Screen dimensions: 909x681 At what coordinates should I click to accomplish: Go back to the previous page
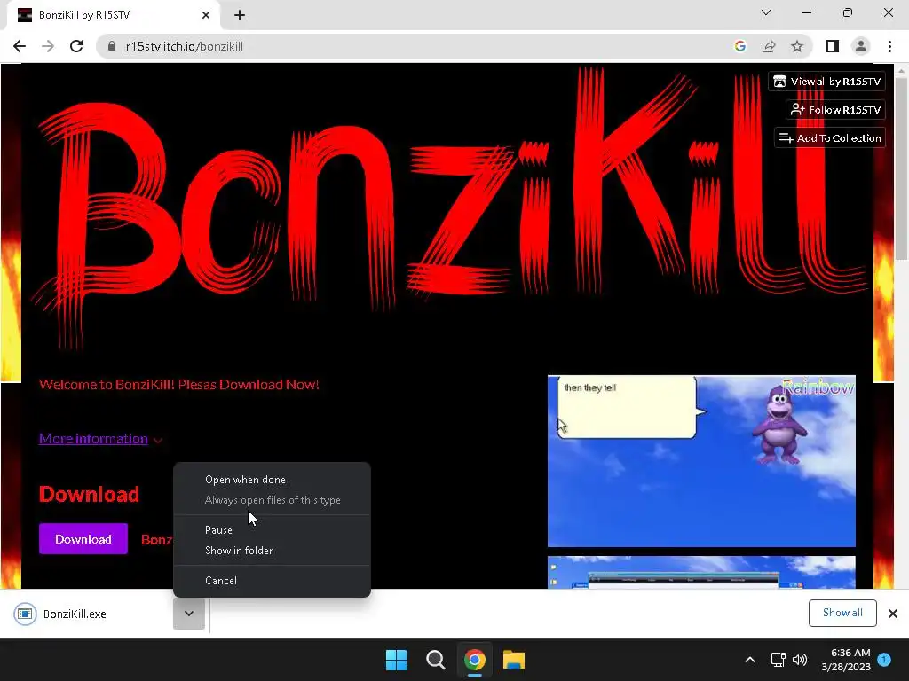[x=20, y=46]
